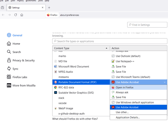Open msteams Use Microsoft Teams action
The width and height of the screenshot is (168, 122).
tap(138, 77)
